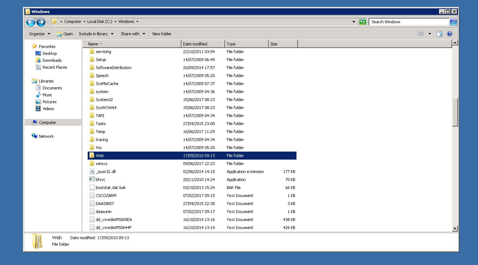Click the Back navigation arrow
Viewport: 478px width, 265px height.
[31, 22]
